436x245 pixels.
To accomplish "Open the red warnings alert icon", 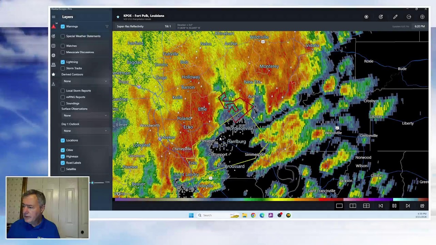I will tap(53, 26).
